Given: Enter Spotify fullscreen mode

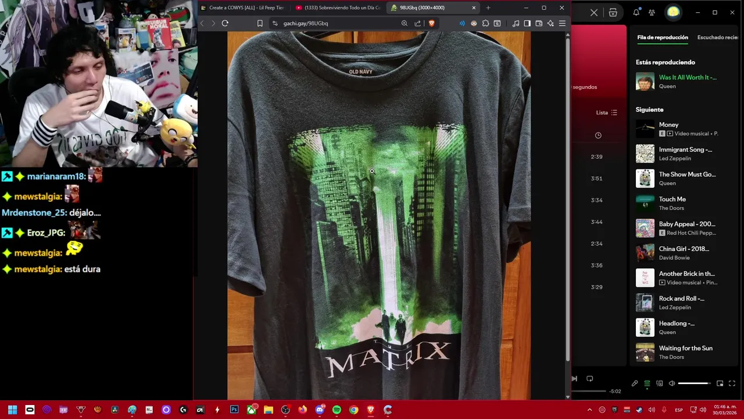Looking at the screenshot, I should pos(732,384).
